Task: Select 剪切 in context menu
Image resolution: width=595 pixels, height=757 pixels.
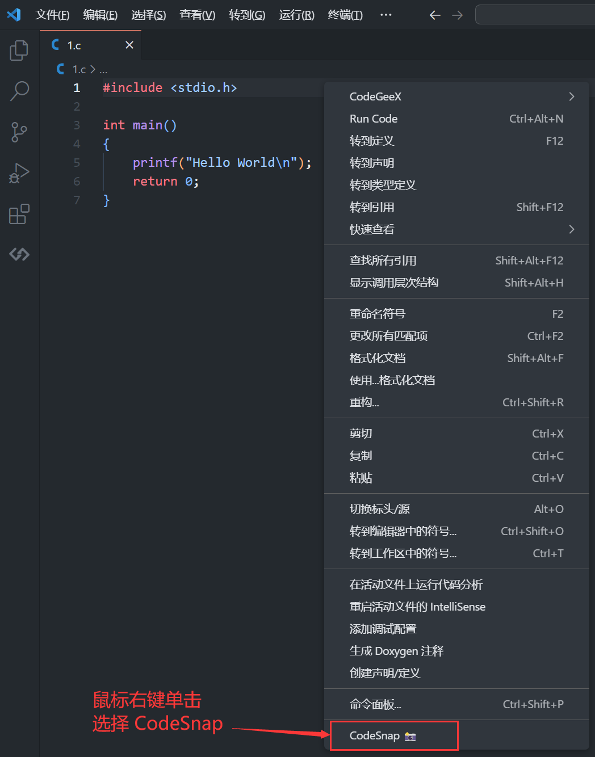Action: 456,434
